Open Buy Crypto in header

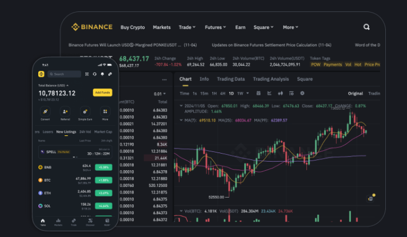pos(133,27)
